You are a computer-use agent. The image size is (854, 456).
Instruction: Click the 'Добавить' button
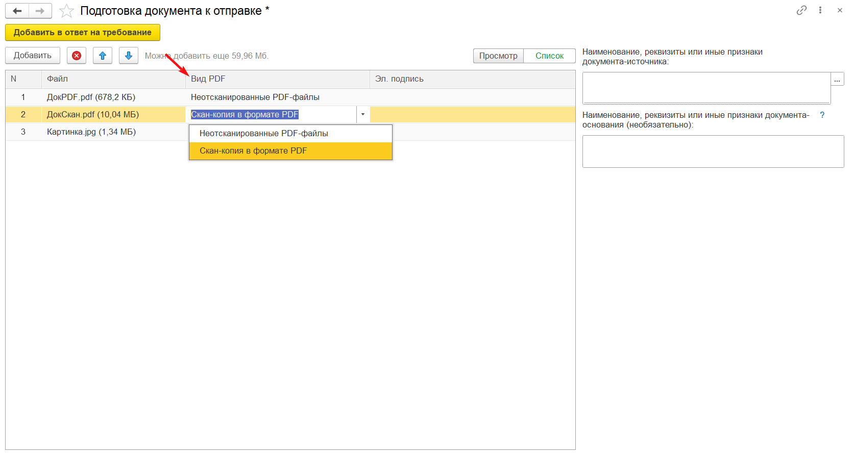click(x=33, y=56)
